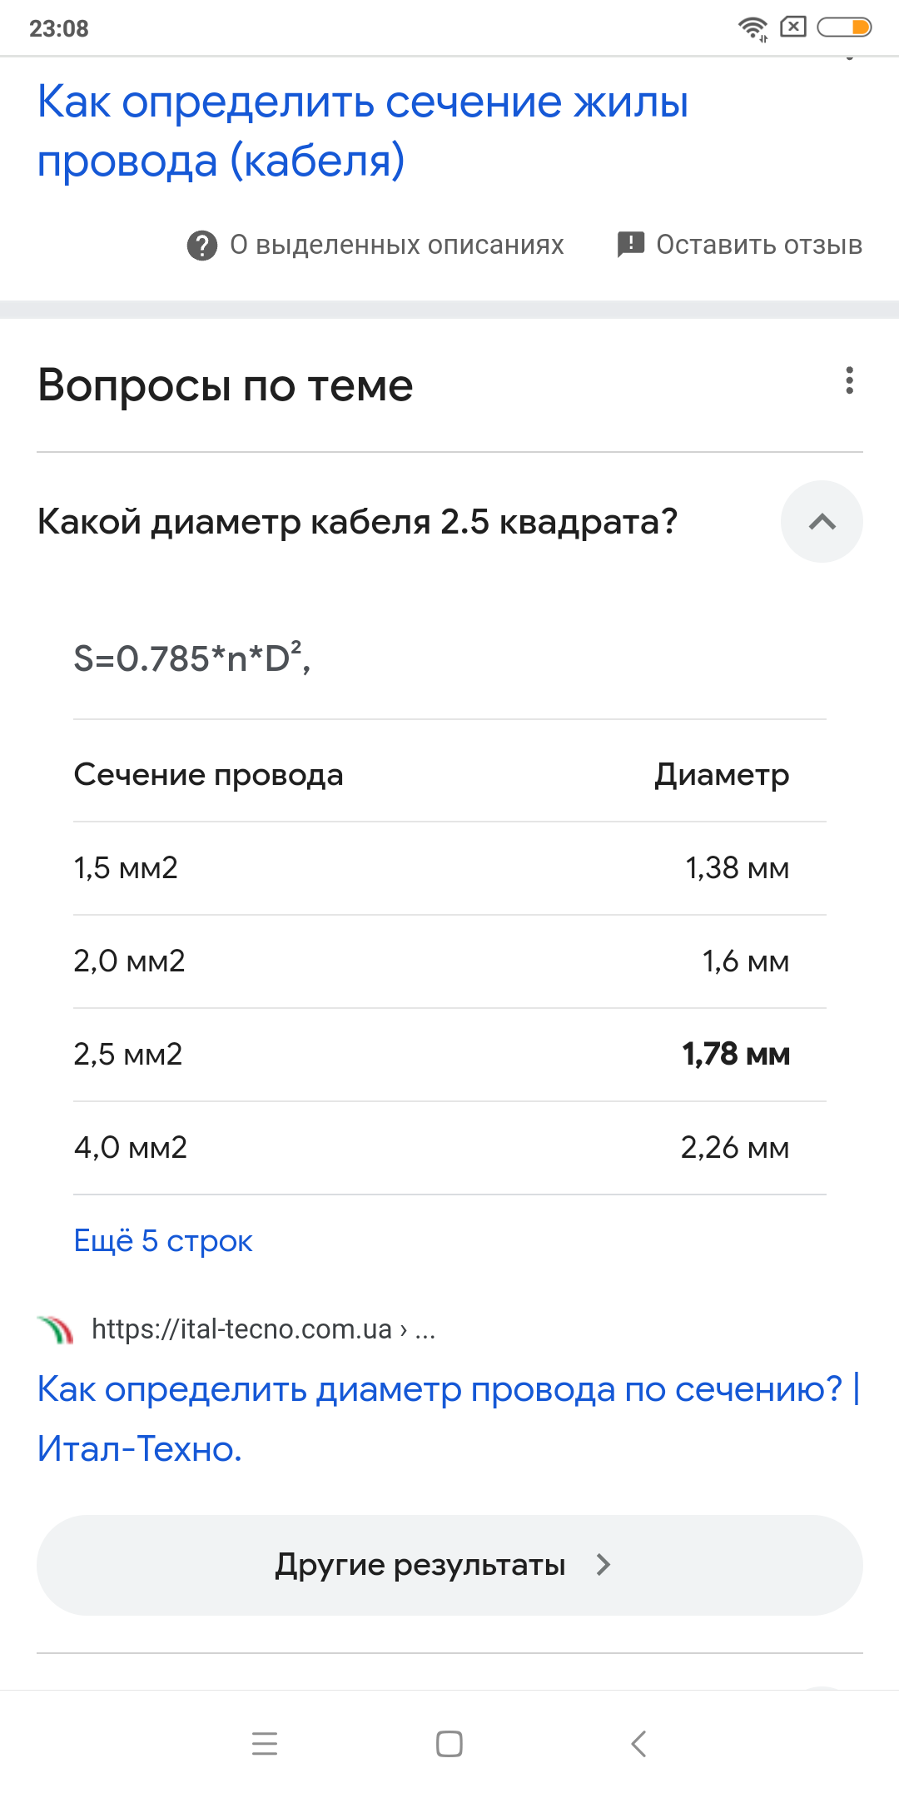Tap the Другие результаты button
The height and width of the screenshot is (1798, 899).
(449, 1565)
